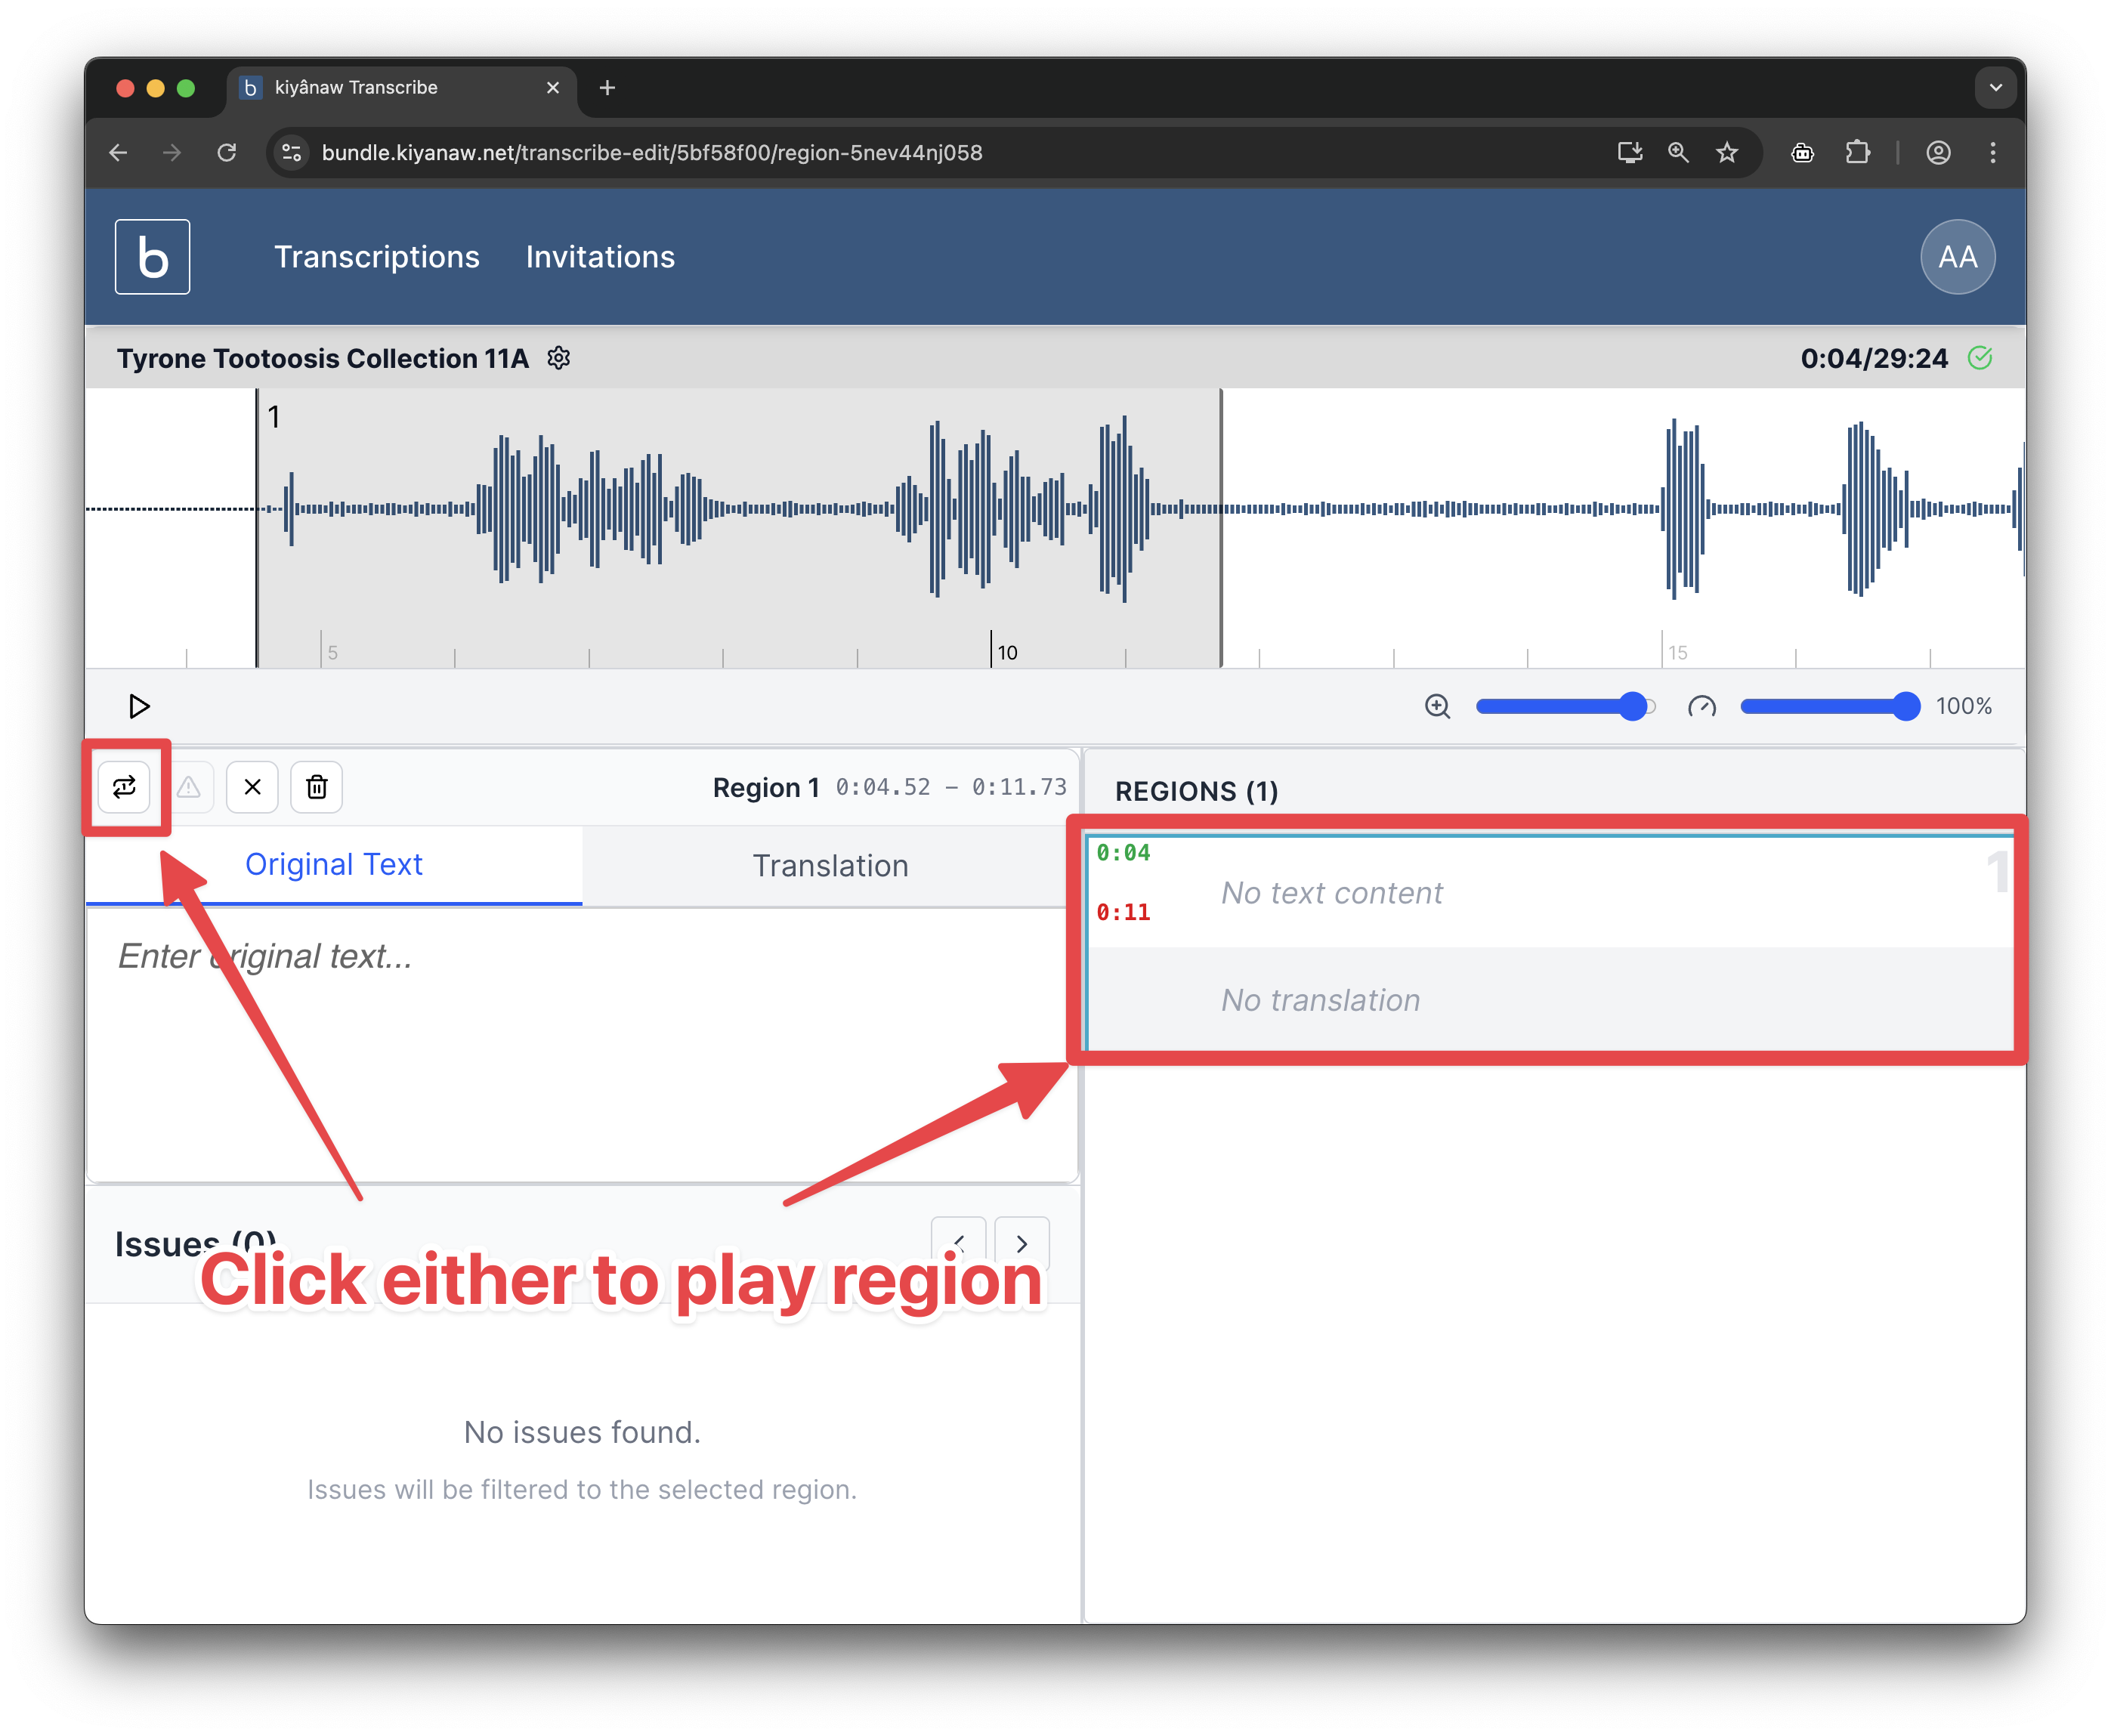
Task: Click the delete region trash icon
Action: [316, 787]
